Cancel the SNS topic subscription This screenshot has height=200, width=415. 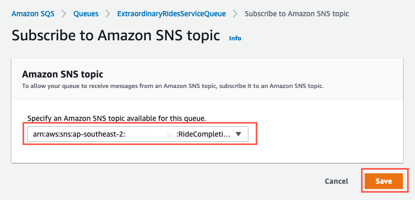336,181
